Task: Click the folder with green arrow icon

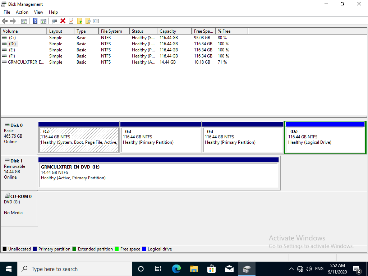Action: click(79, 21)
